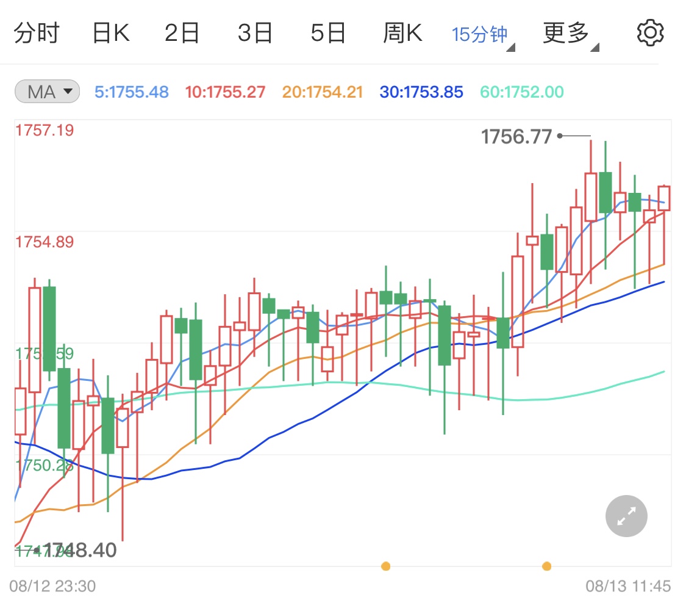Switch to the 5日 tab
Image resolution: width=686 pixels, height=600 pixels.
329,32
